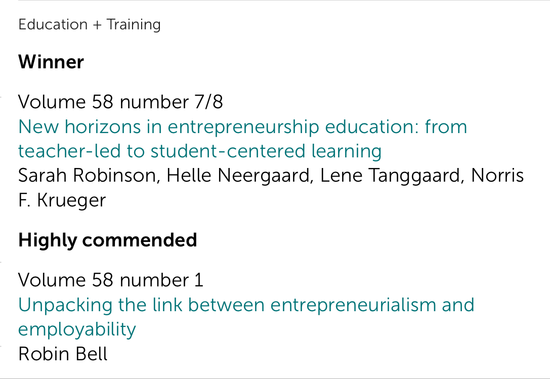The height and width of the screenshot is (379, 550).
Task: Click the author name "Robin Bell"
Action: pos(63,354)
